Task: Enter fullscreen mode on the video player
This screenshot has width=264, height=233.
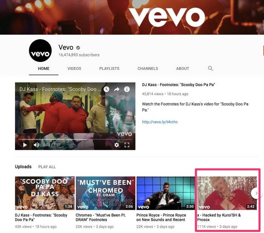Action: (x=127, y=145)
